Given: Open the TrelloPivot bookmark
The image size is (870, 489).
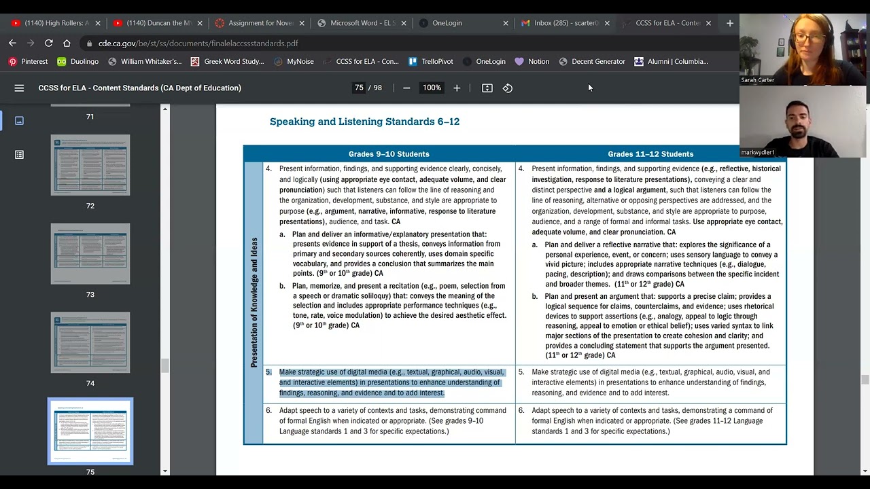Looking at the screenshot, I should click(430, 61).
